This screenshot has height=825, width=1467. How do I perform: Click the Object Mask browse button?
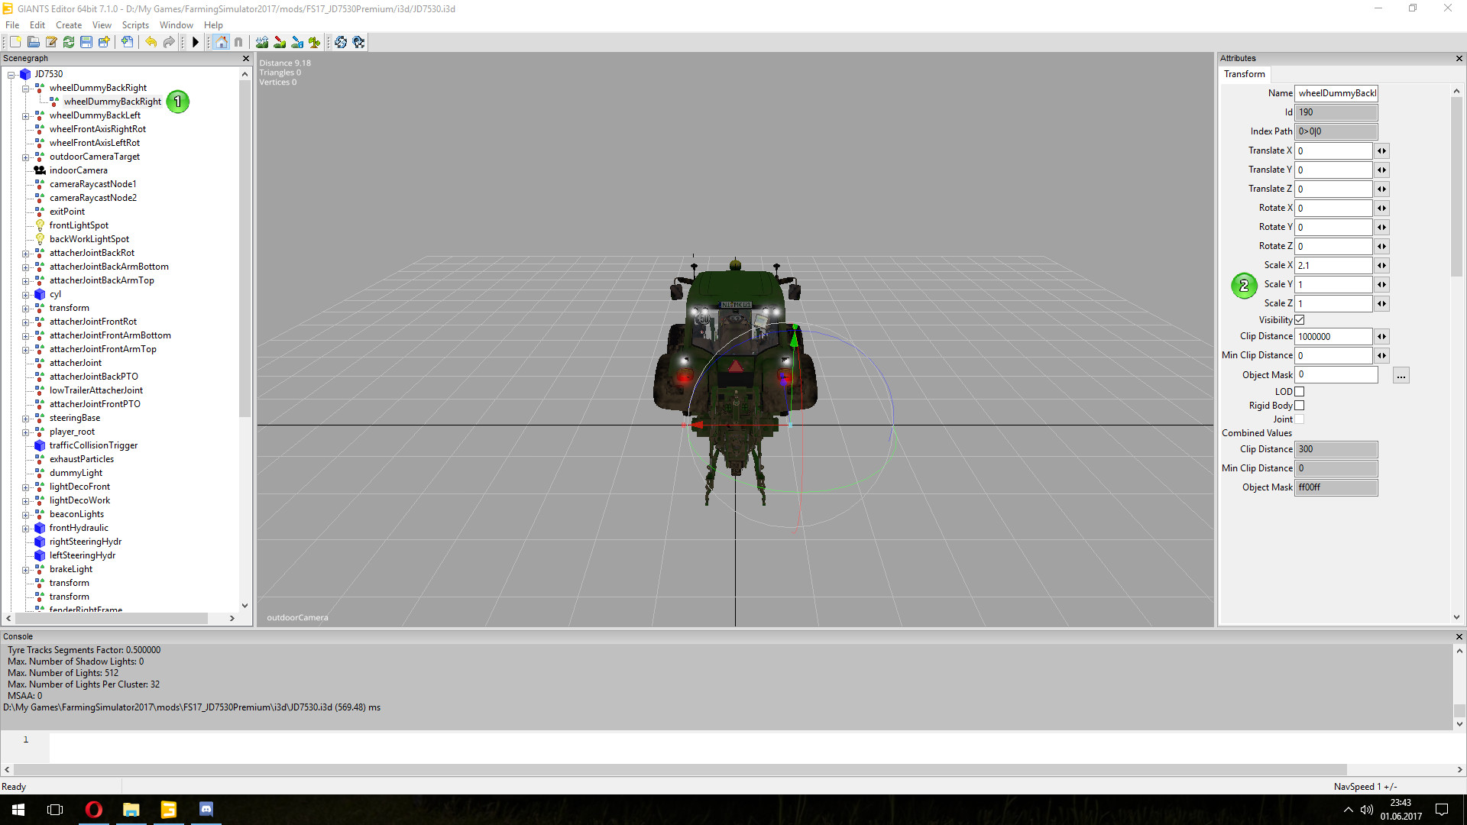click(x=1401, y=375)
